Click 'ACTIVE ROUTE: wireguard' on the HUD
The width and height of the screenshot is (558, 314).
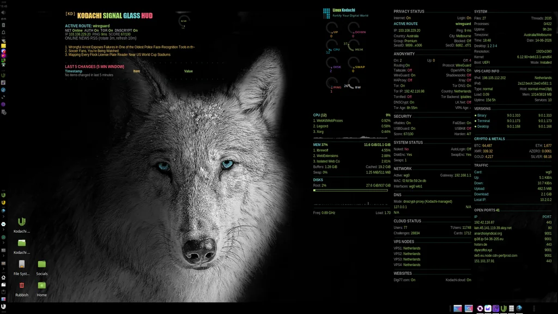pos(87,26)
